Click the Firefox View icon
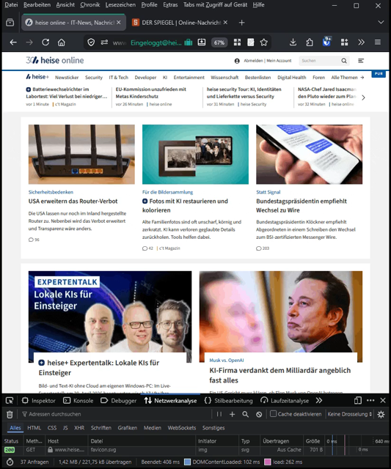The width and height of the screenshot is (391, 469). 10,23
